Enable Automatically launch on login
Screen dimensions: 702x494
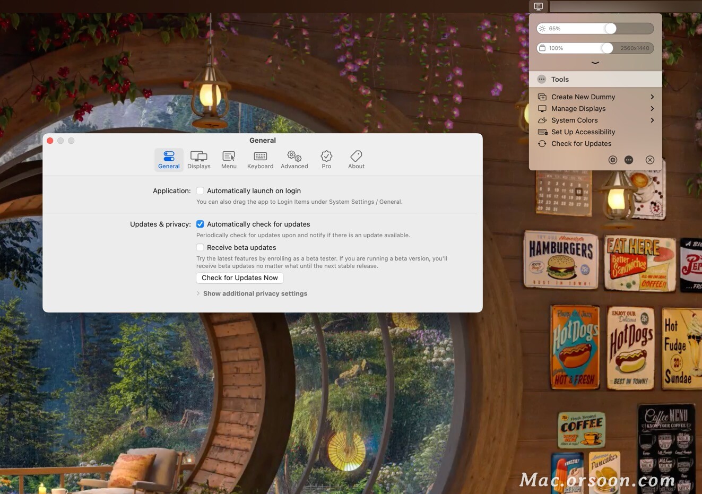pyautogui.click(x=200, y=190)
